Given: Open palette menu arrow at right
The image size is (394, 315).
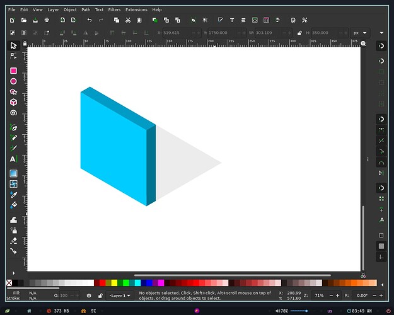Looking at the screenshot, I should click(x=382, y=285).
